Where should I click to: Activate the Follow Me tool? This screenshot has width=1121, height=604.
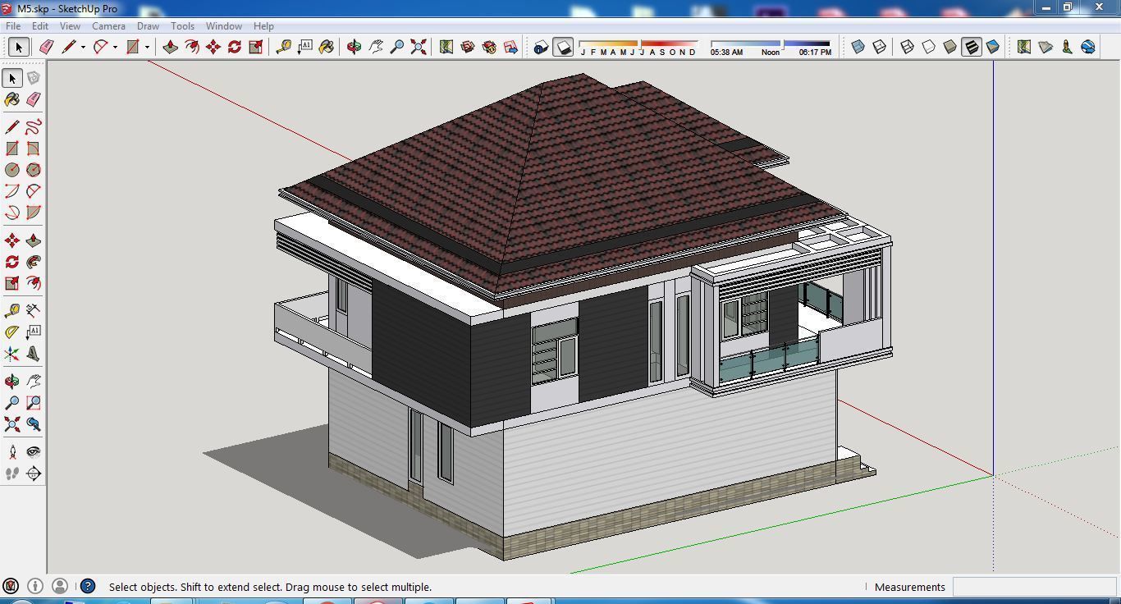pyautogui.click(x=34, y=262)
